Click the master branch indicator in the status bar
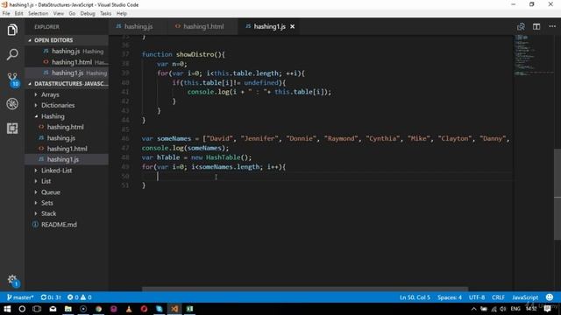This screenshot has width=561, height=315. point(20,297)
